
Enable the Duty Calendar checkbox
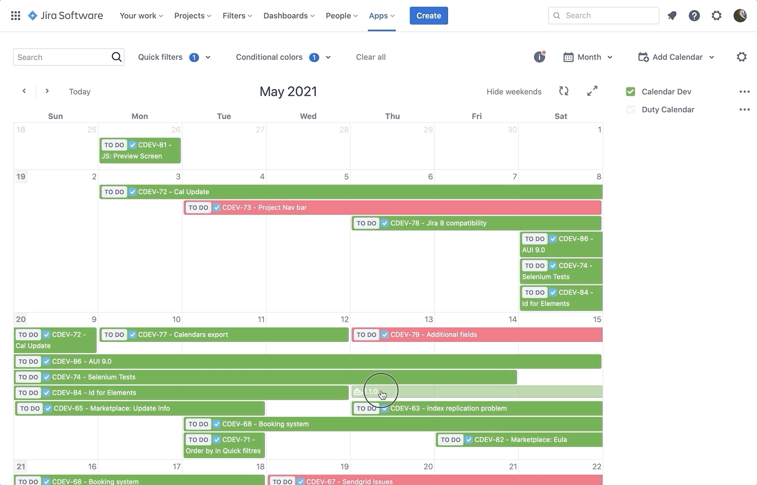click(631, 109)
